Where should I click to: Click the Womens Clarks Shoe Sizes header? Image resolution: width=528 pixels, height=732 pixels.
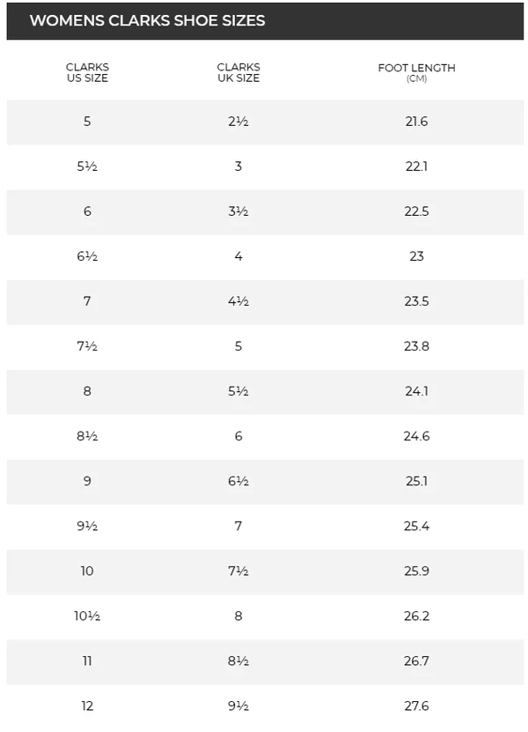(x=147, y=20)
